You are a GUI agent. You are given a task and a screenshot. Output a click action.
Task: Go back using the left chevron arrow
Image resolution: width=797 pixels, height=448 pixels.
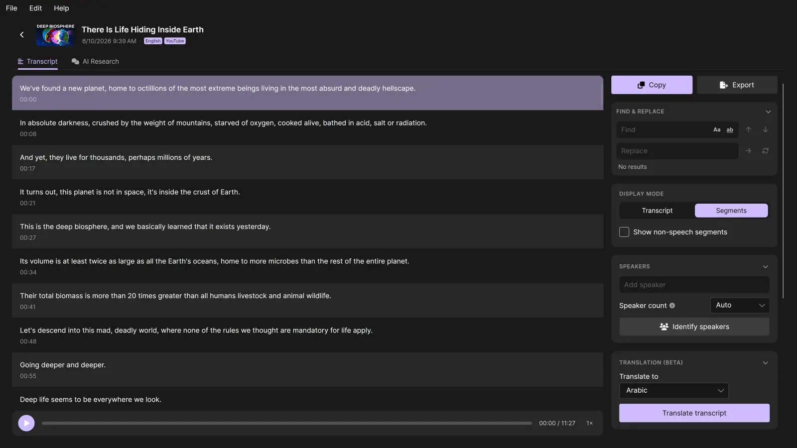[x=22, y=34]
